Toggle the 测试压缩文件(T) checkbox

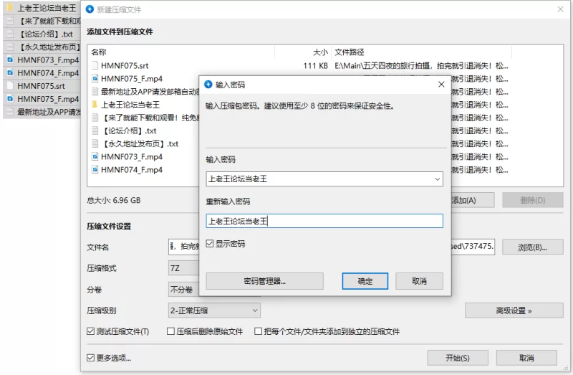pos(91,331)
